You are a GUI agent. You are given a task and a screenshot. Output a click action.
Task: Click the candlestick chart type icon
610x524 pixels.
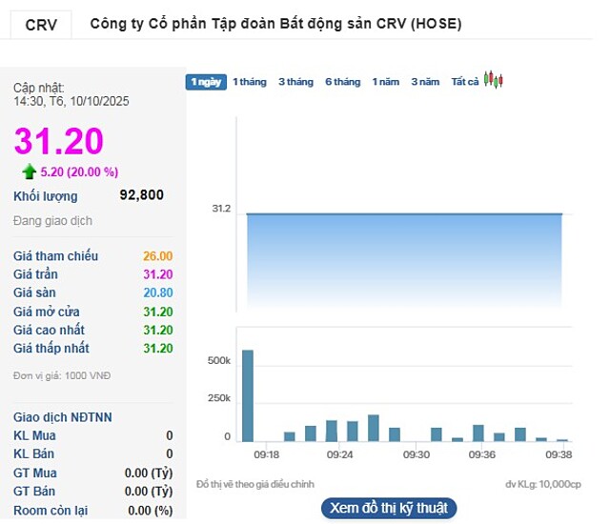pos(493,80)
